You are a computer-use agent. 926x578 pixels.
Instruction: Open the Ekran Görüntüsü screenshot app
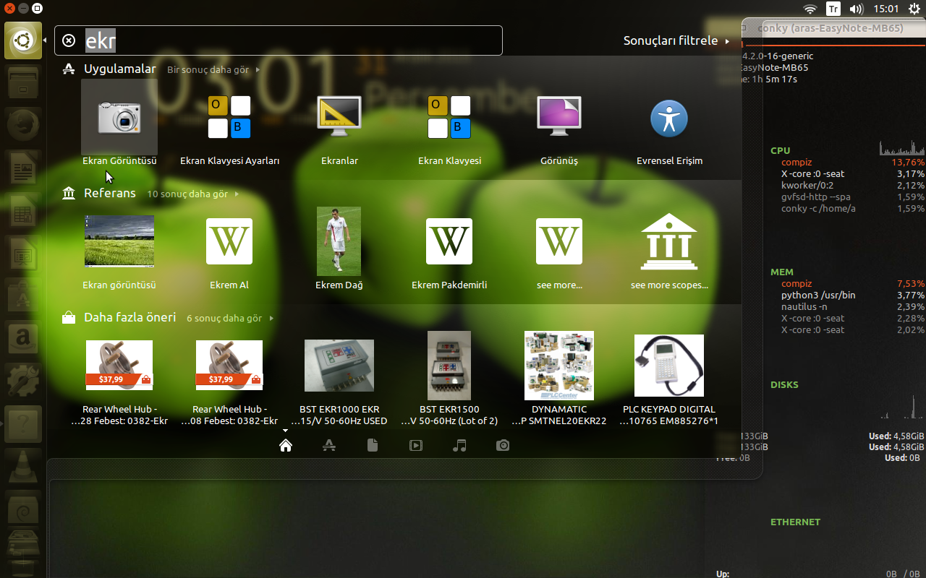pos(119,124)
